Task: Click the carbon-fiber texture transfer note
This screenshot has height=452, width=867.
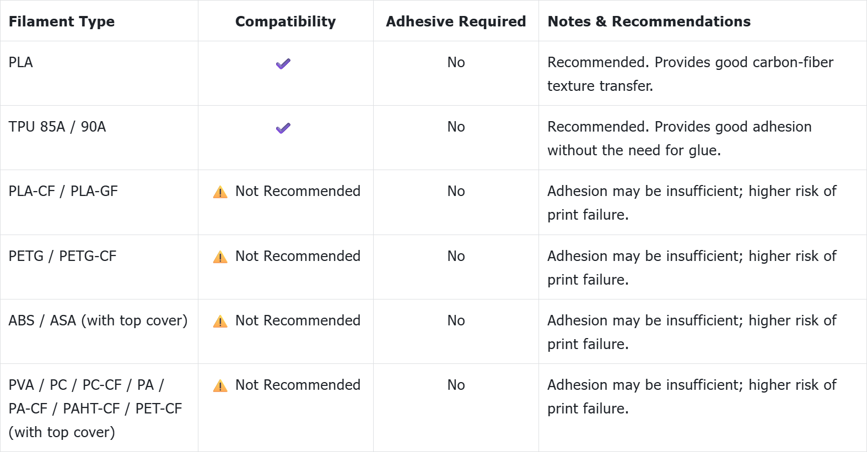Action: (x=690, y=74)
